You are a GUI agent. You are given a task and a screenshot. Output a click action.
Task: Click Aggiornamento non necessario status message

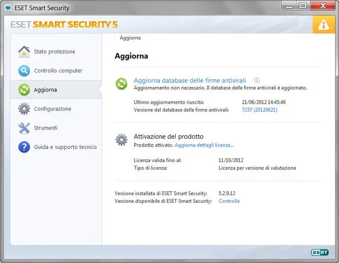point(220,88)
